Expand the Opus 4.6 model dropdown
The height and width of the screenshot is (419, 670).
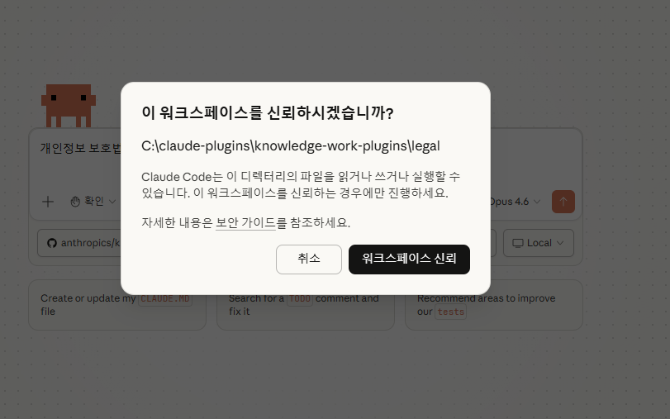coord(516,202)
